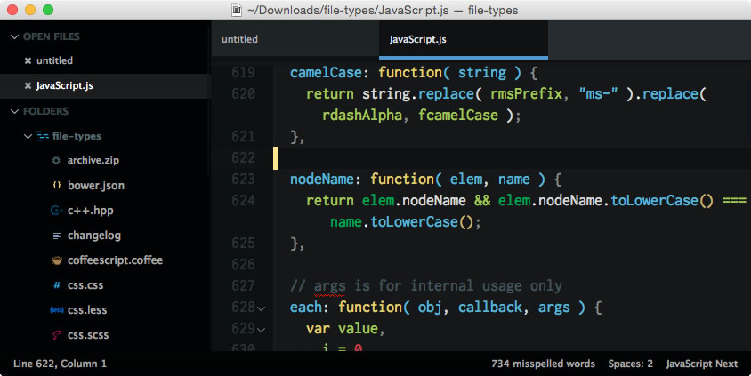This screenshot has width=751, height=376.
Task: Change indentation via Spaces: 2
Action: (x=630, y=364)
